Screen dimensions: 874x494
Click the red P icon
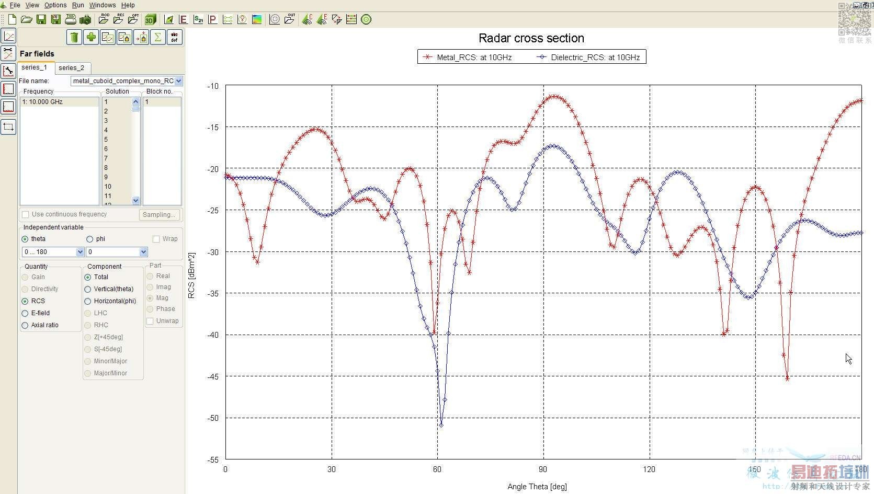pos(212,20)
